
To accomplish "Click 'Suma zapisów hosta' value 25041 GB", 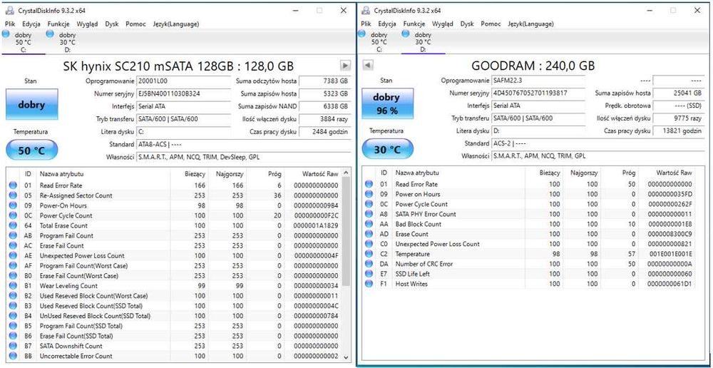I will pos(679,93).
